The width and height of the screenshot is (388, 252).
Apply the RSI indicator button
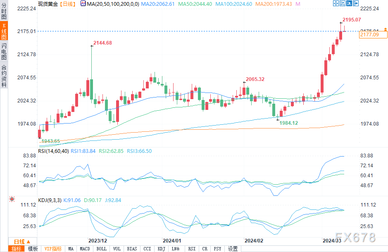[x=192, y=249]
